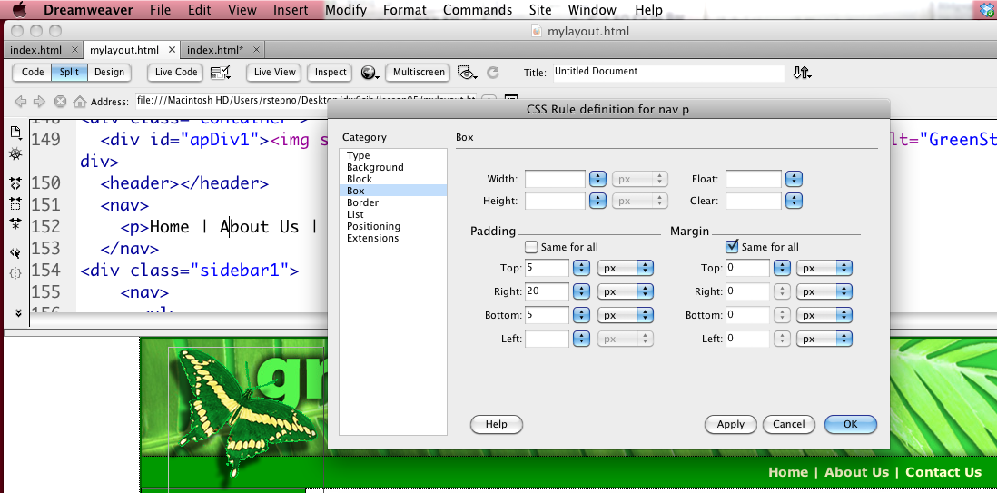Open Padding Bottom unit px dropdown
Screen dimensions: 997x493
coord(626,315)
